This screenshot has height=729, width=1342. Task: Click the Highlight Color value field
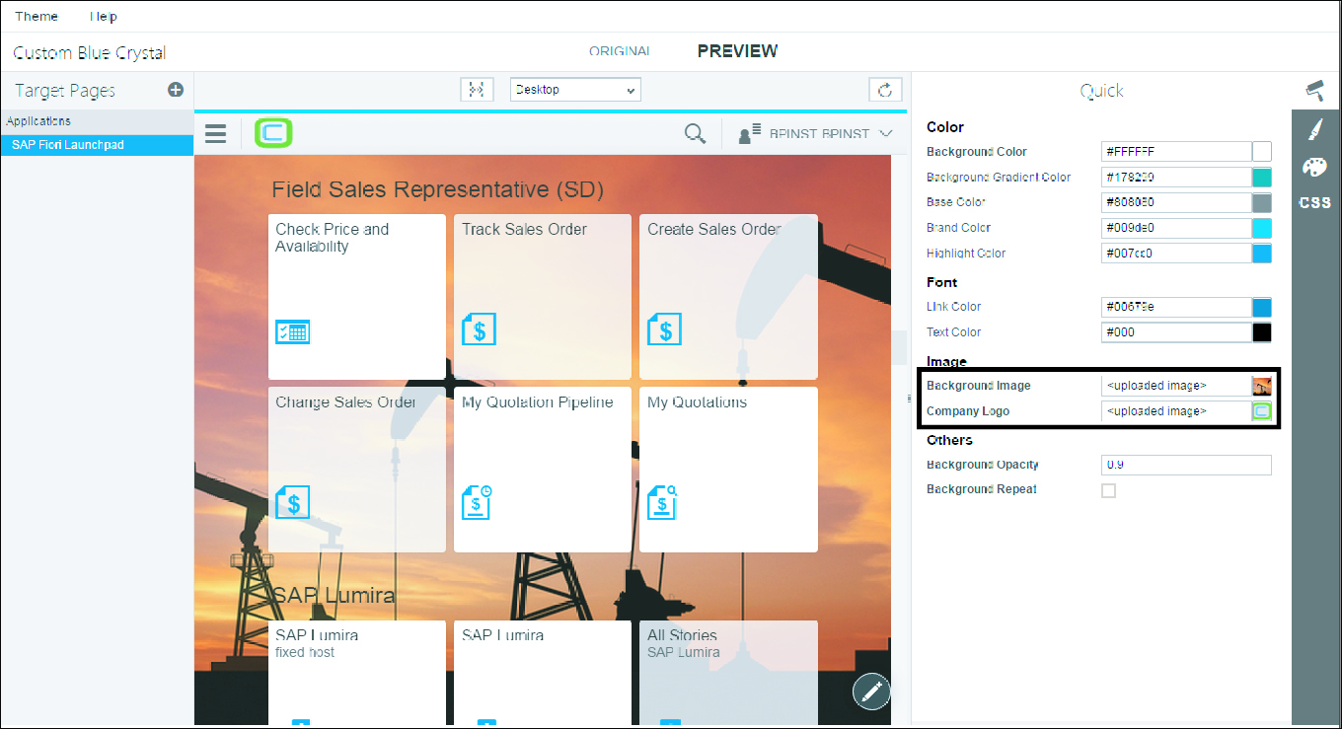coord(1176,254)
